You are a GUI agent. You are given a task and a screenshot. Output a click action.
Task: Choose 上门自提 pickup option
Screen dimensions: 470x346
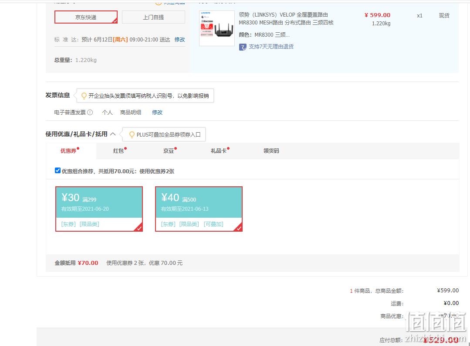coord(153,17)
